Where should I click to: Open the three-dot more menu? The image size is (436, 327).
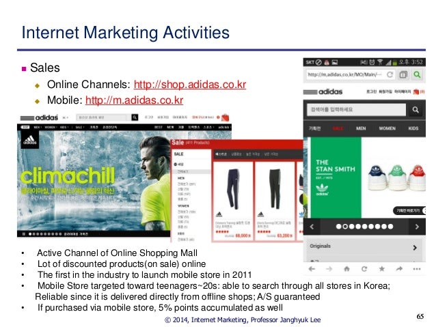[x=417, y=269]
